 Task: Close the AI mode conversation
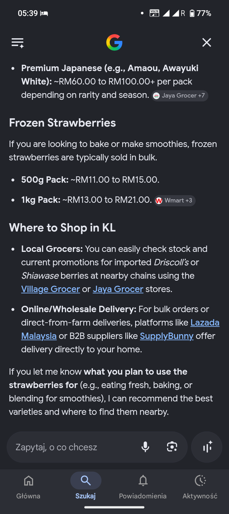coord(207,42)
